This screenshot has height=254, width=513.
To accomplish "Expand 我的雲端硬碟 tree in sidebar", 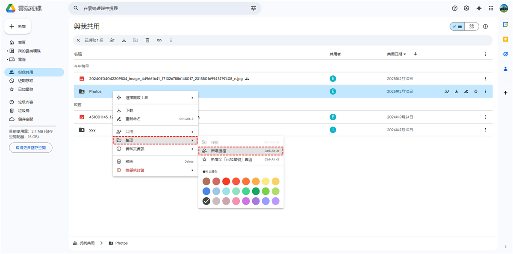I will click(x=7, y=51).
